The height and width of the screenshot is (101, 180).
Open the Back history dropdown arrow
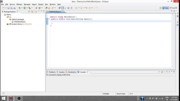point(92,8)
